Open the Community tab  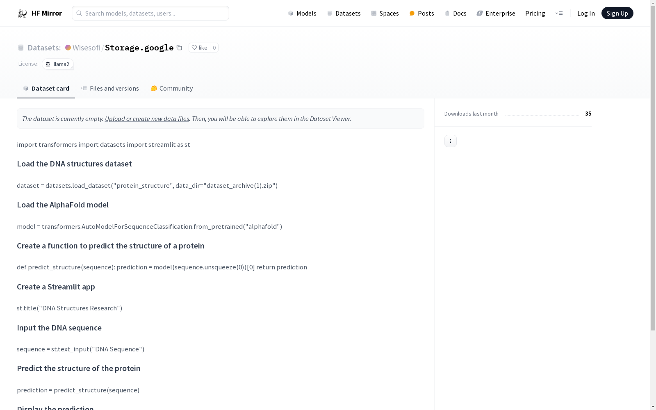pos(171,89)
